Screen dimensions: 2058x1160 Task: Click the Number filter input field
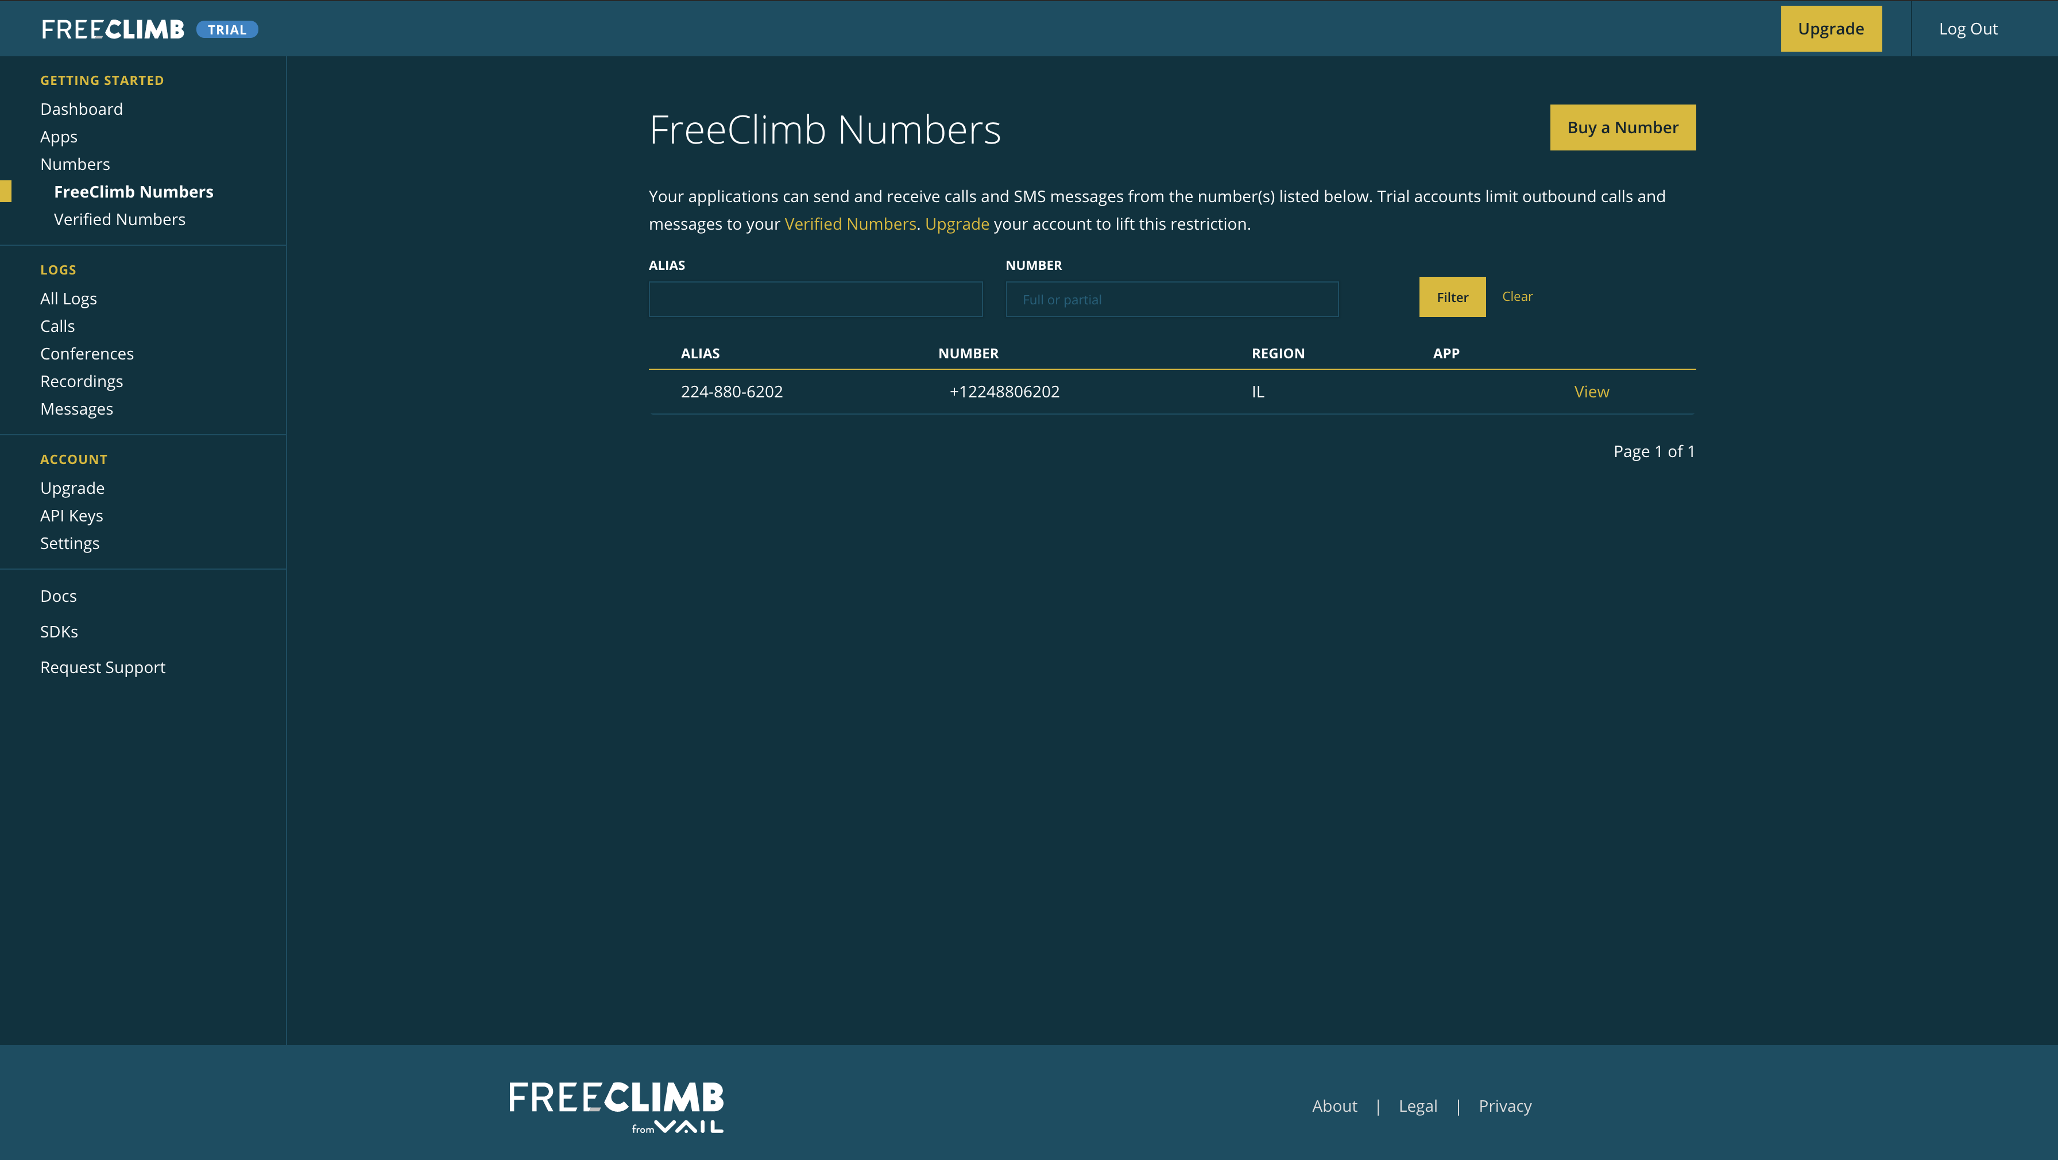tap(1171, 299)
